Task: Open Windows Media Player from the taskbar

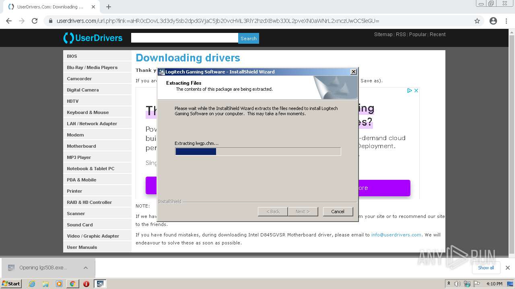Action: coord(59,284)
